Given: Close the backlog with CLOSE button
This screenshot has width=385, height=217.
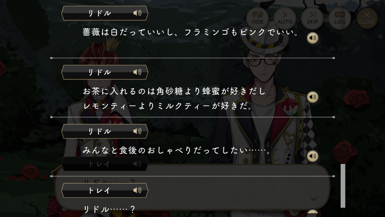Looking at the screenshot, I should [367, 18].
